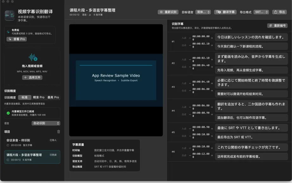The width and height of the screenshot is (292, 183).
Task: Decrease out-point of subtitle #2
Action: coord(190,67)
